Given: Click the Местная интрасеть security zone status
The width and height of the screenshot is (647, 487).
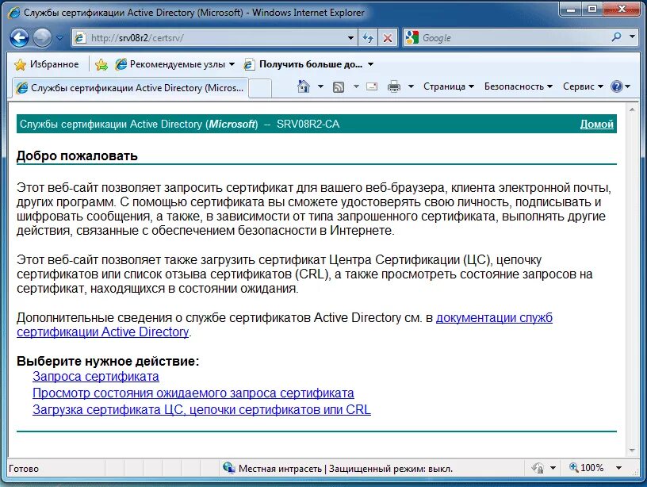Looking at the screenshot, I should 339,469.
